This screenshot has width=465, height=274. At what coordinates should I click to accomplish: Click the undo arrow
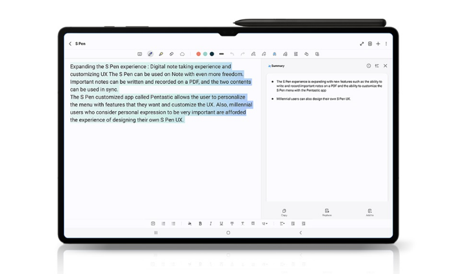(232, 54)
